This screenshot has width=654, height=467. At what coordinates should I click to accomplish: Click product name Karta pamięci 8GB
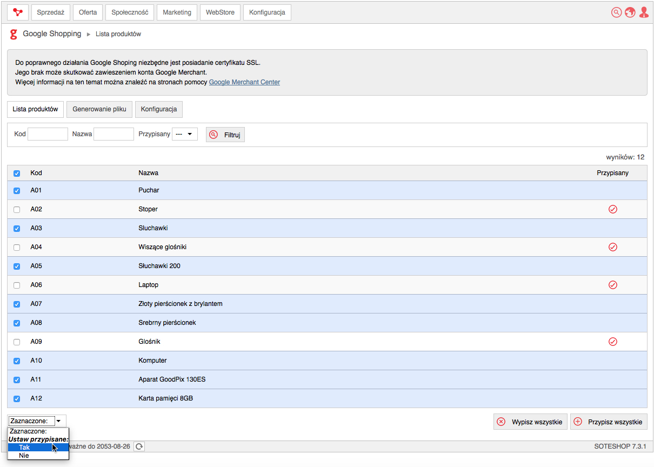[166, 398]
